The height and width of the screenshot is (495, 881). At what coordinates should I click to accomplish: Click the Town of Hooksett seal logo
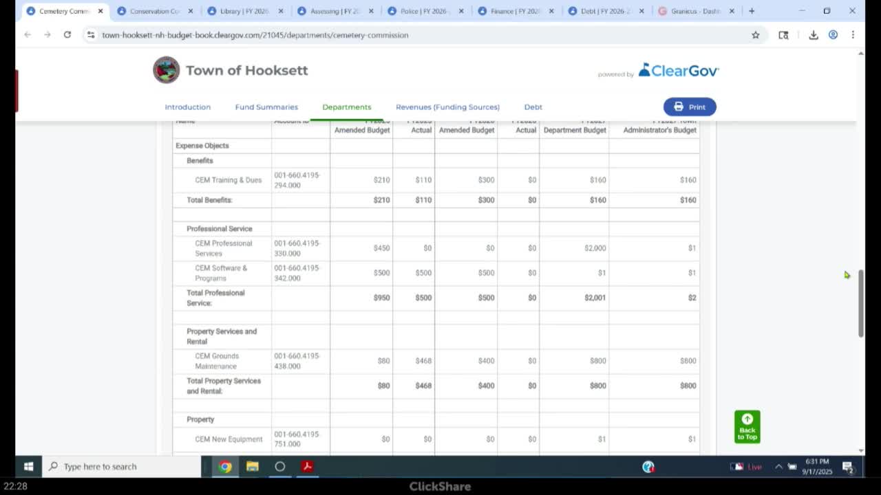tap(166, 70)
